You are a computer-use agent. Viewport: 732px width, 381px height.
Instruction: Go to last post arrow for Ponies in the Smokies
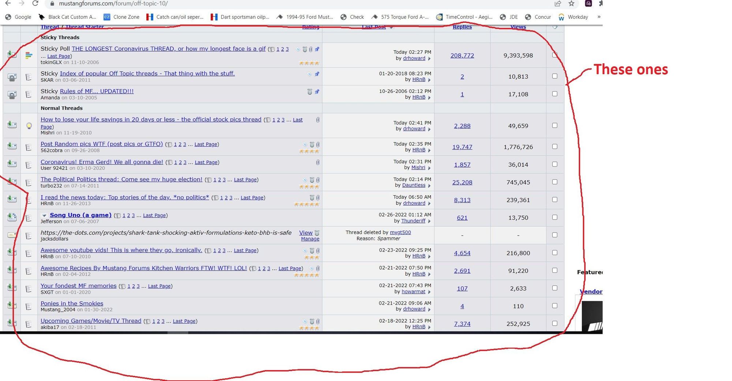tap(429, 309)
